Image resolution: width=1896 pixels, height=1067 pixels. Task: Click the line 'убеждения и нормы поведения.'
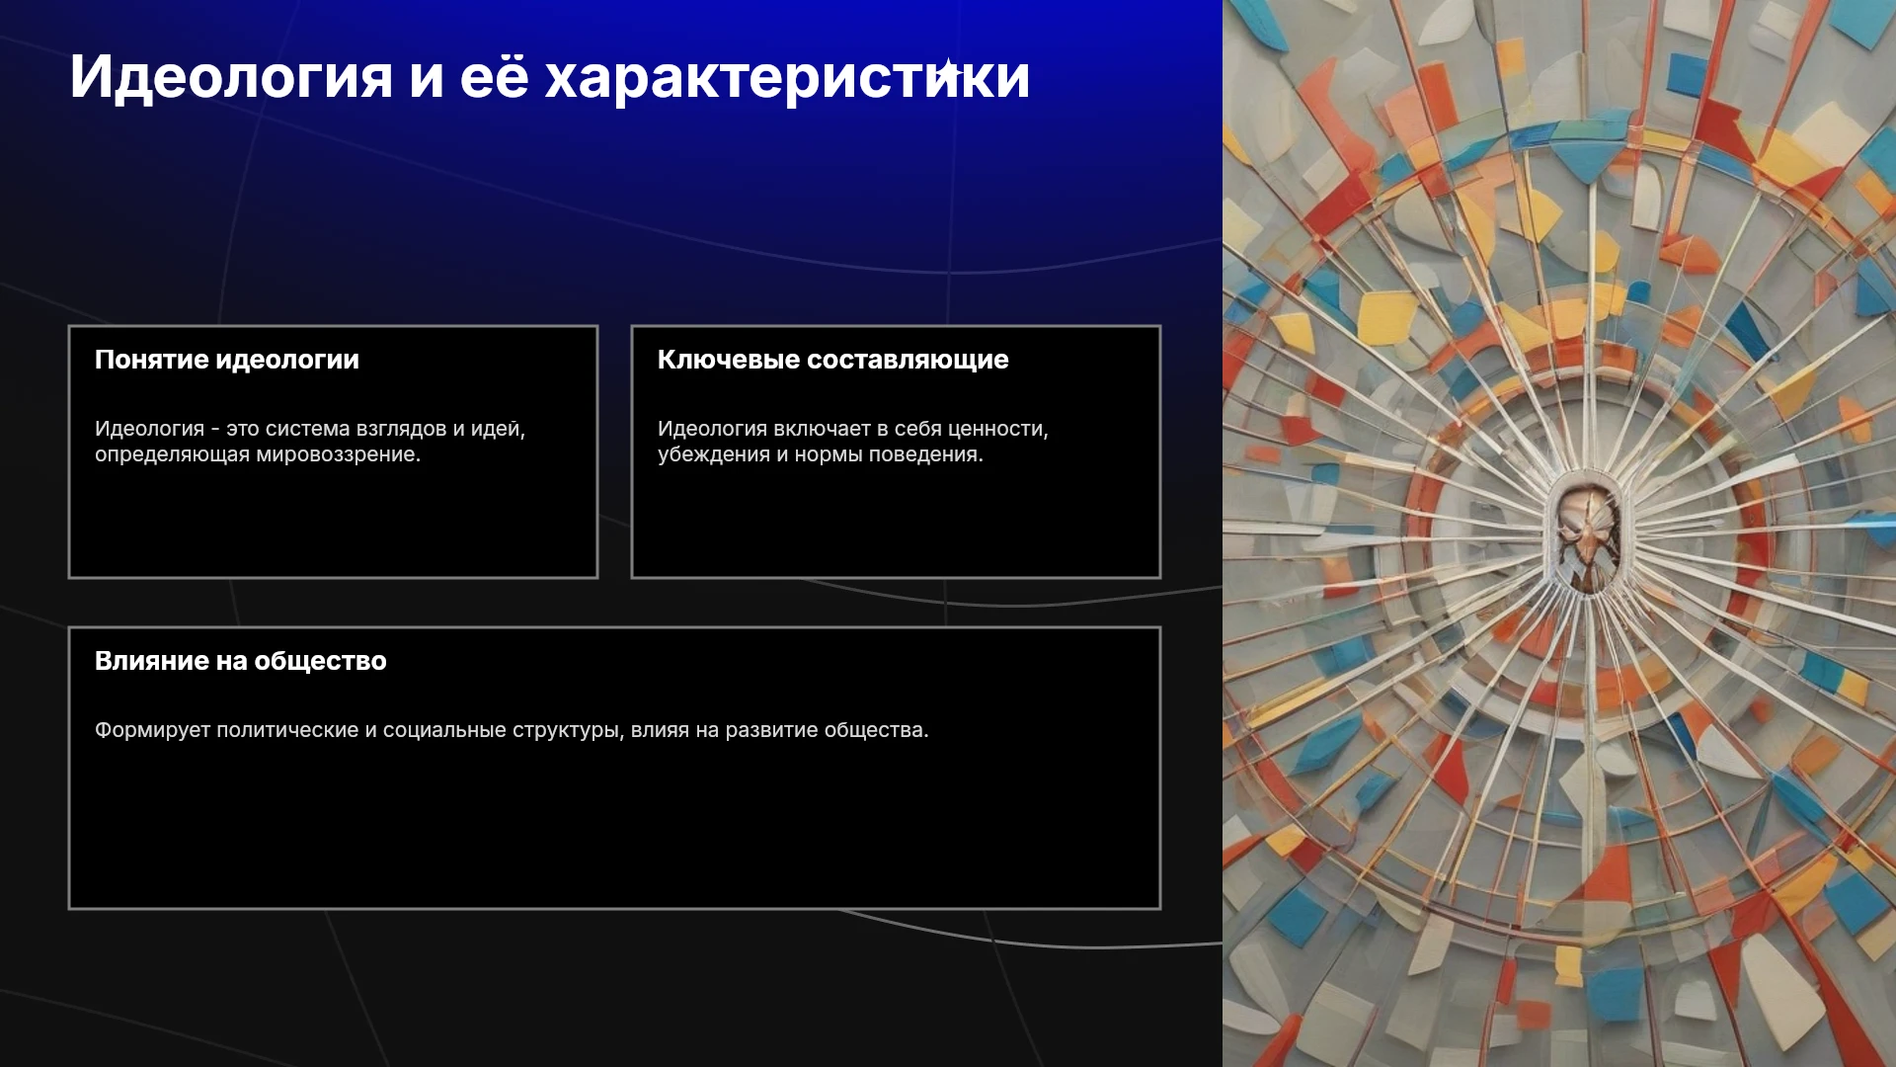coord(821,454)
